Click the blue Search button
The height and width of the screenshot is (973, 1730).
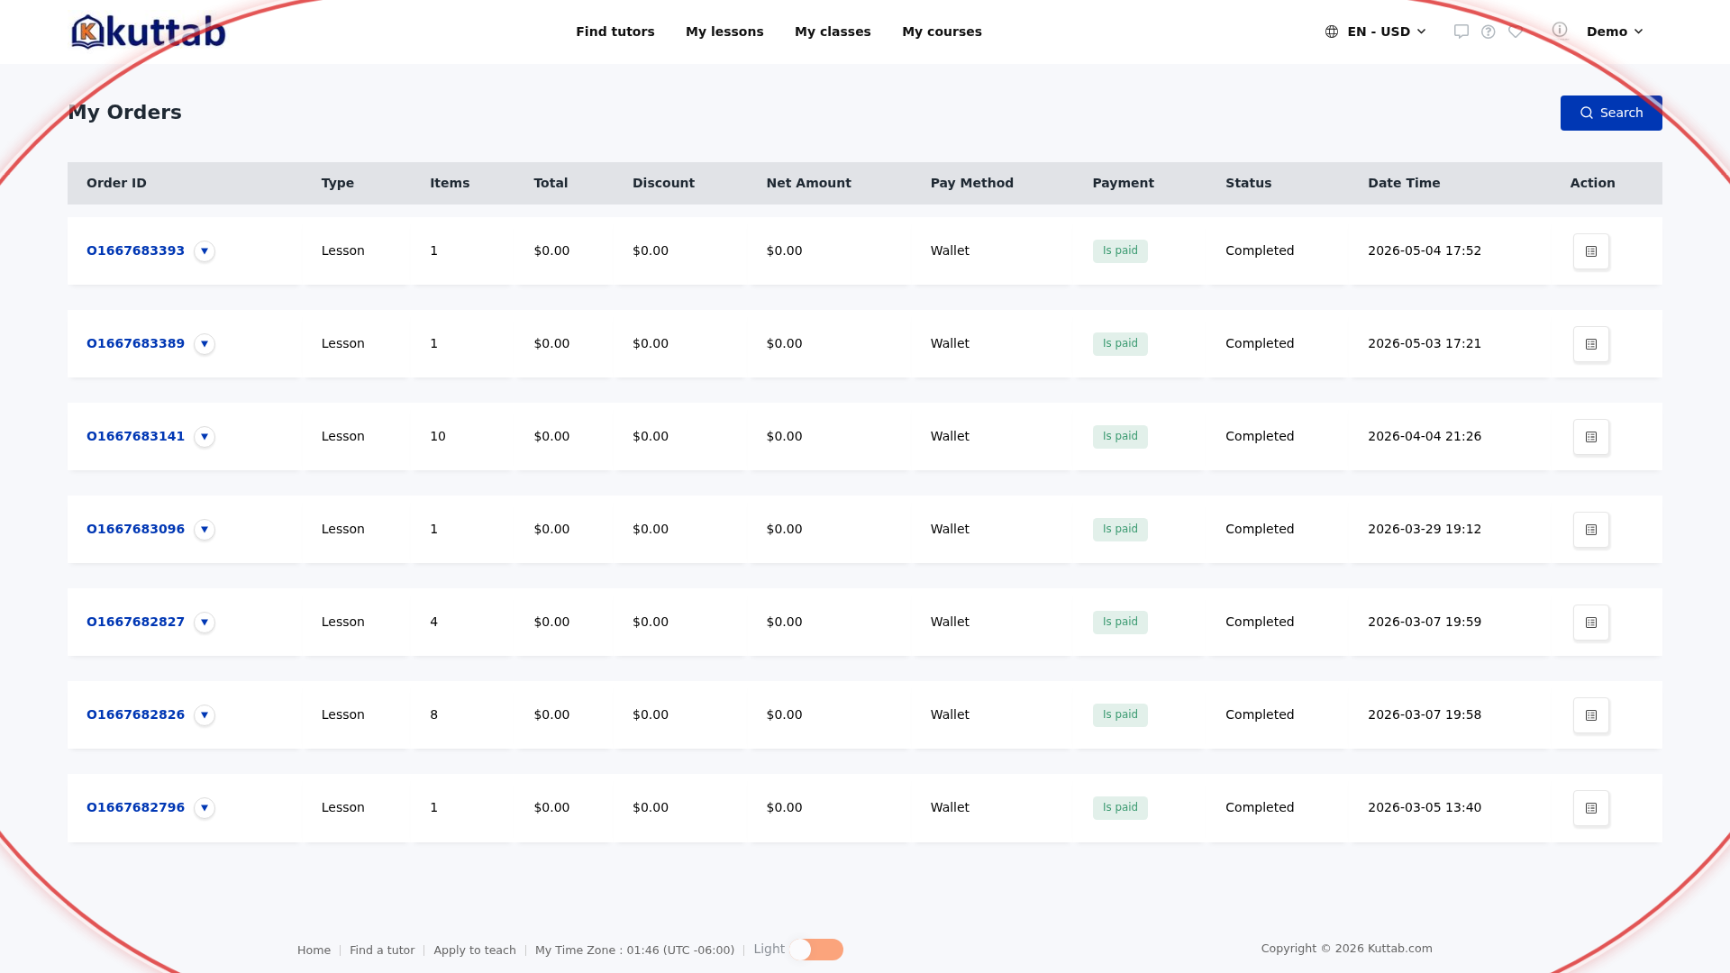1611,113
